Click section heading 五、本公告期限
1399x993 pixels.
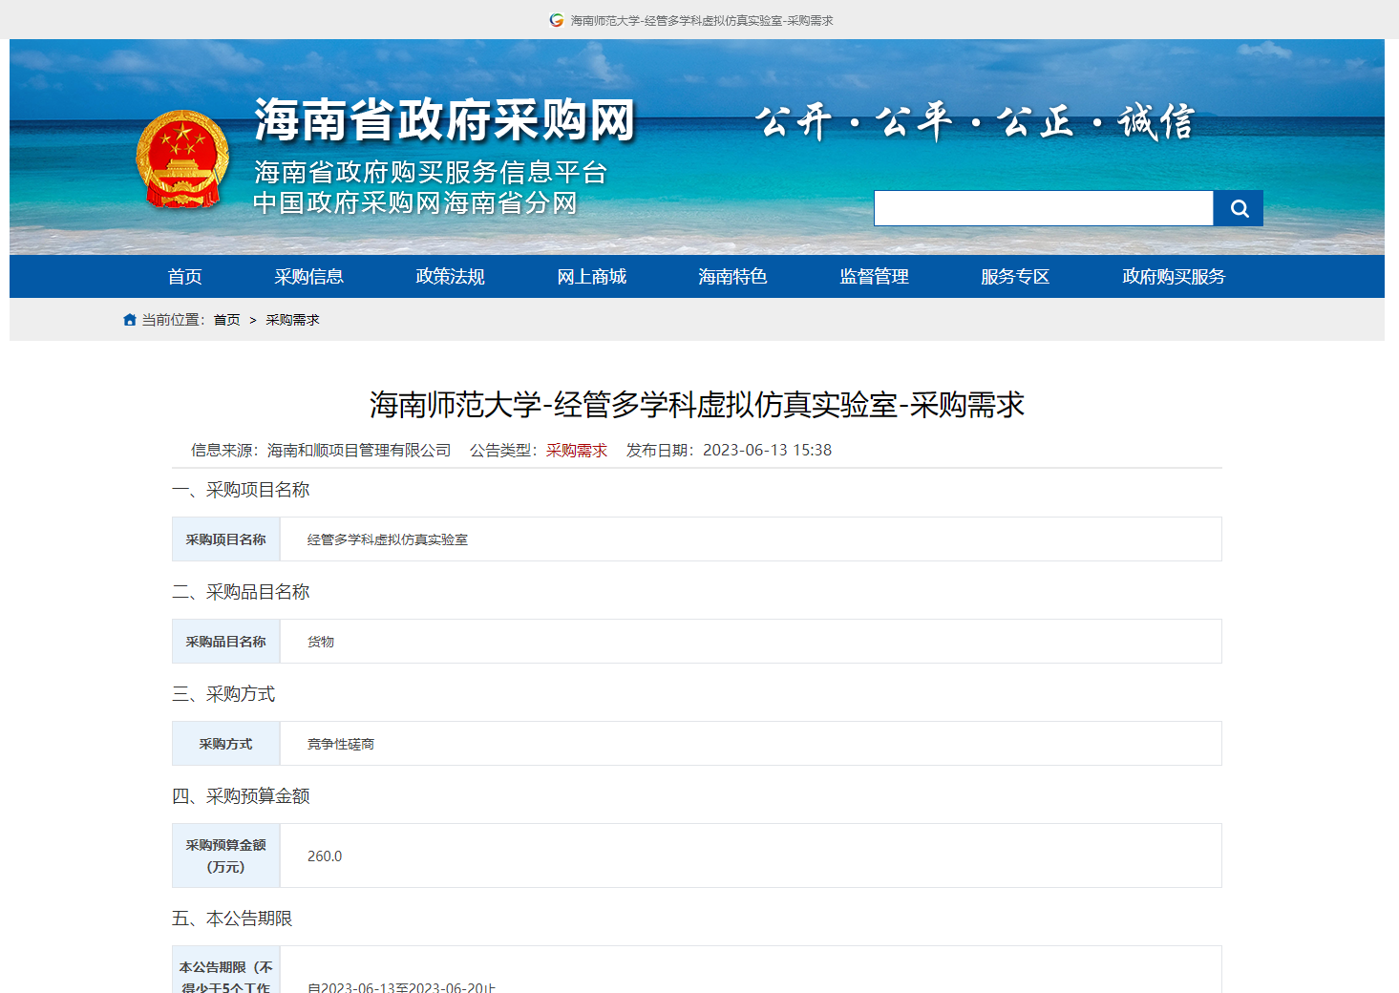coord(232,919)
